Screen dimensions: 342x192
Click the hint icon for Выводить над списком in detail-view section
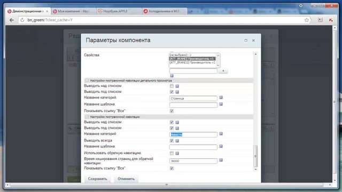coord(177,86)
